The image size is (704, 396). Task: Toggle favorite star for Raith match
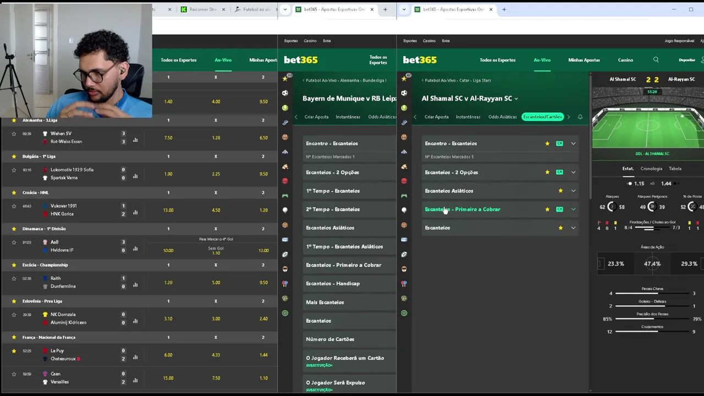(x=14, y=279)
